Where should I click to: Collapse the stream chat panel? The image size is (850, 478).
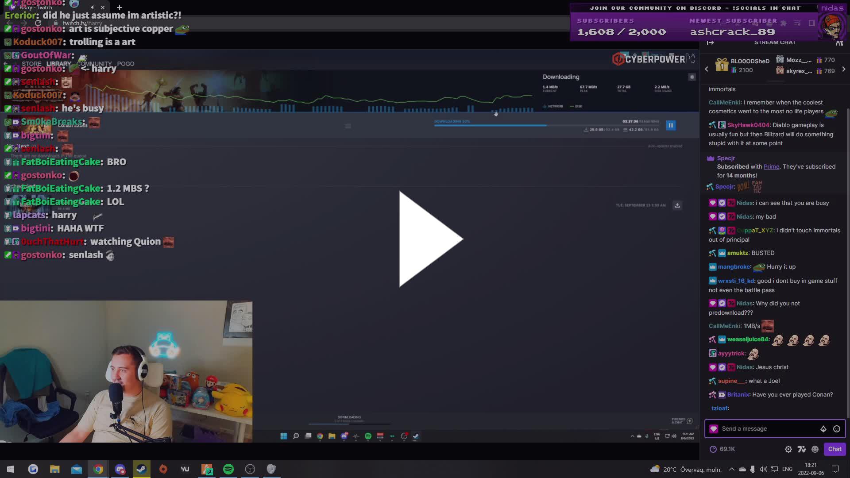pos(711,42)
